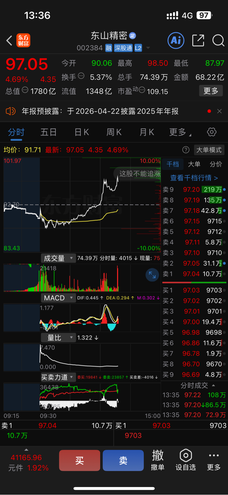The height and width of the screenshot is (495, 228).
Task: Tap the 深股通 badge
Action: [123, 48]
